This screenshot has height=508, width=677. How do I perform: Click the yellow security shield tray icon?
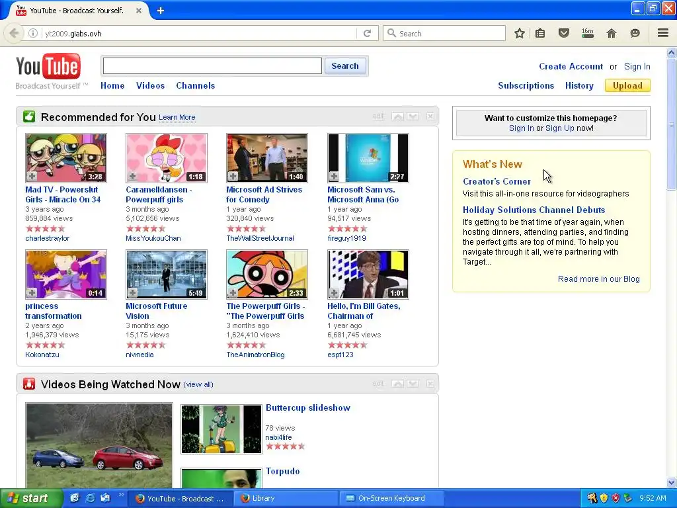(604, 498)
